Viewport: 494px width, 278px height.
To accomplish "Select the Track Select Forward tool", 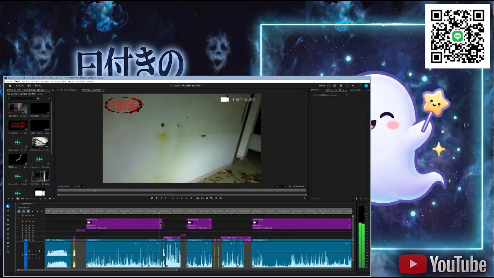I will point(8,211).
